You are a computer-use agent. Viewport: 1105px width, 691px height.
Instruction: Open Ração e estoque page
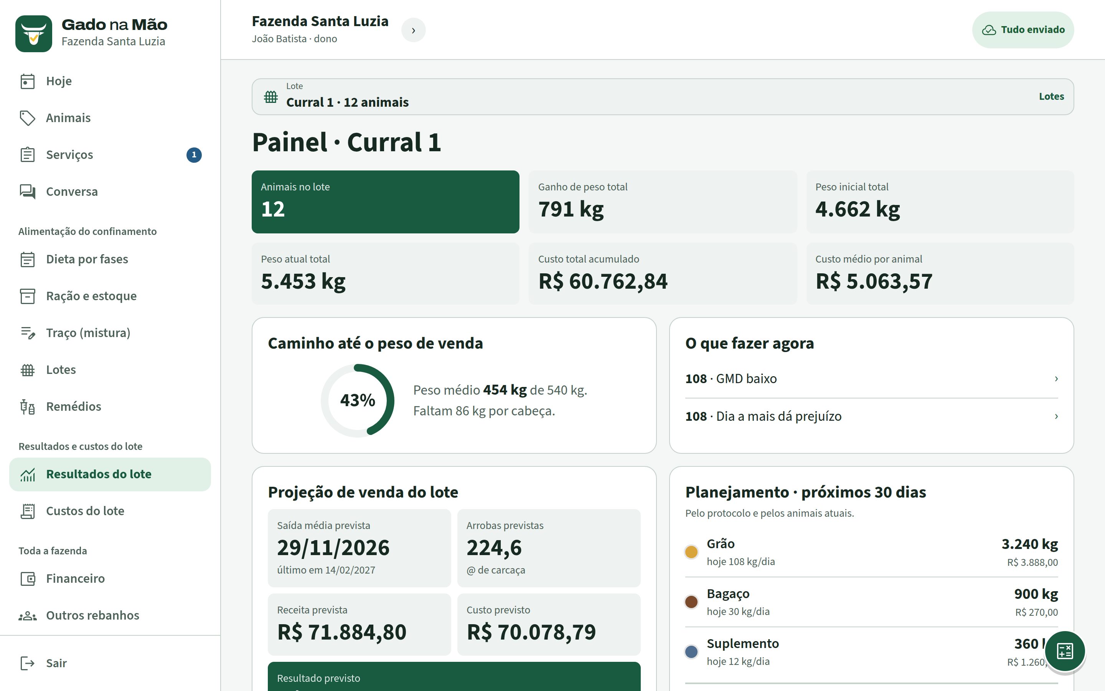110,296
